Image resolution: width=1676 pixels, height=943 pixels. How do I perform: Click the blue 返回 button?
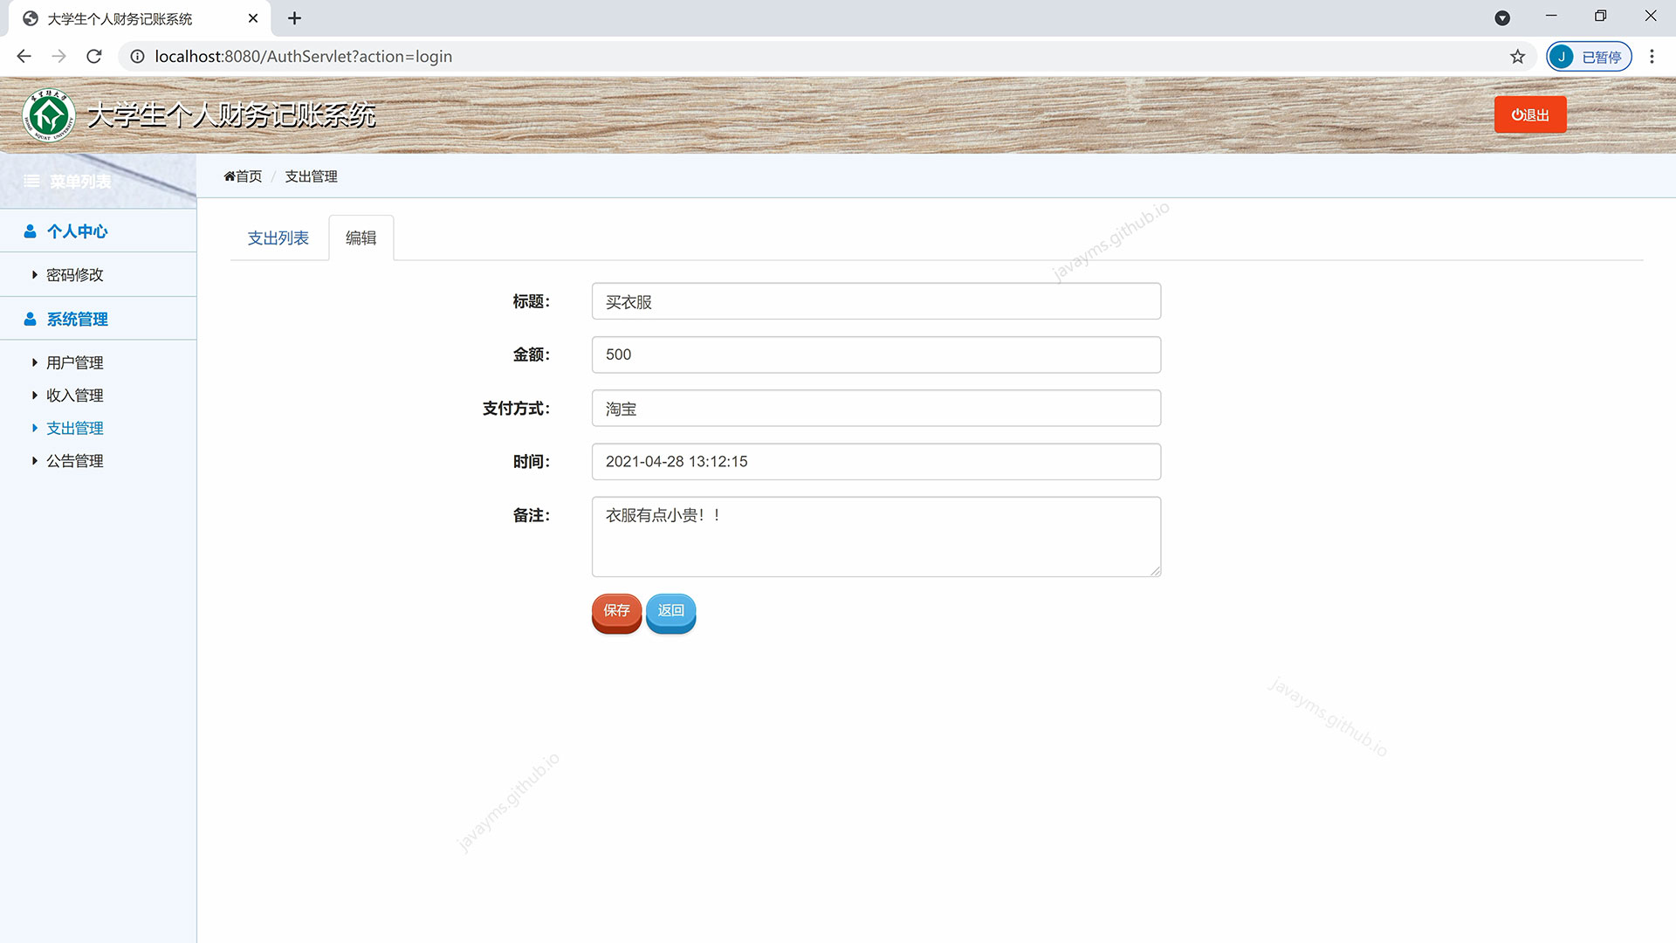coord(670,611)
